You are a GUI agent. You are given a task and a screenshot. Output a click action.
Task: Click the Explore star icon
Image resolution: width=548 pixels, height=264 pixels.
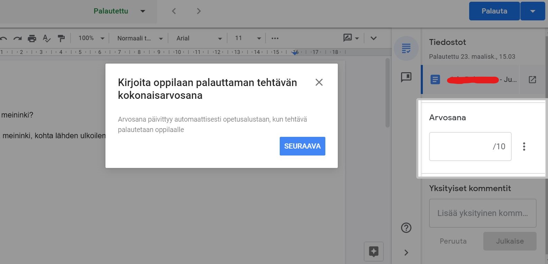coord(373,251)
